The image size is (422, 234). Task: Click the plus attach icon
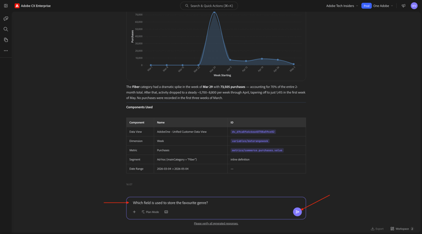134,212
